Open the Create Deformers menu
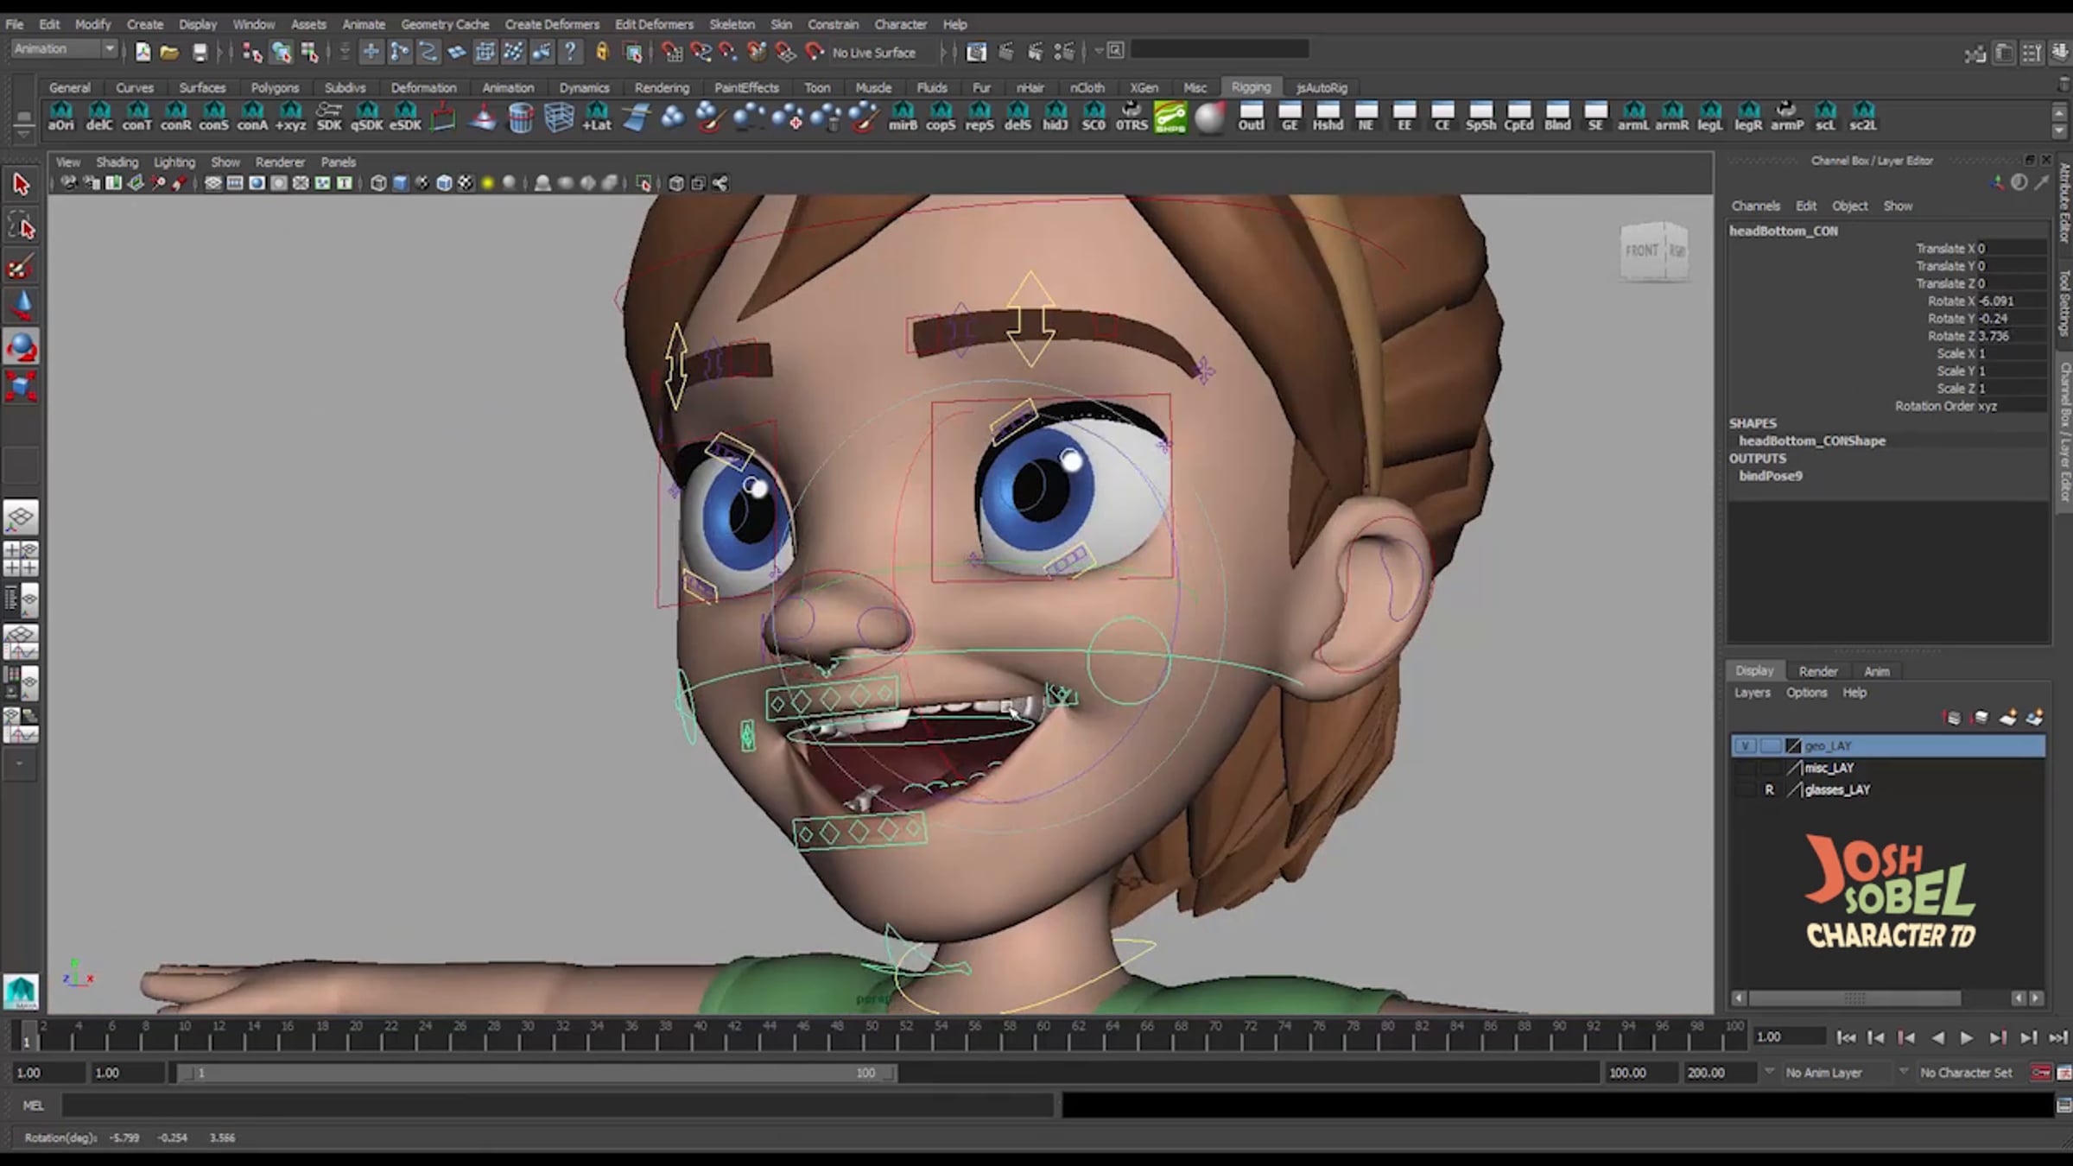Screen dimensions: 2073x1166 (552, 24)
